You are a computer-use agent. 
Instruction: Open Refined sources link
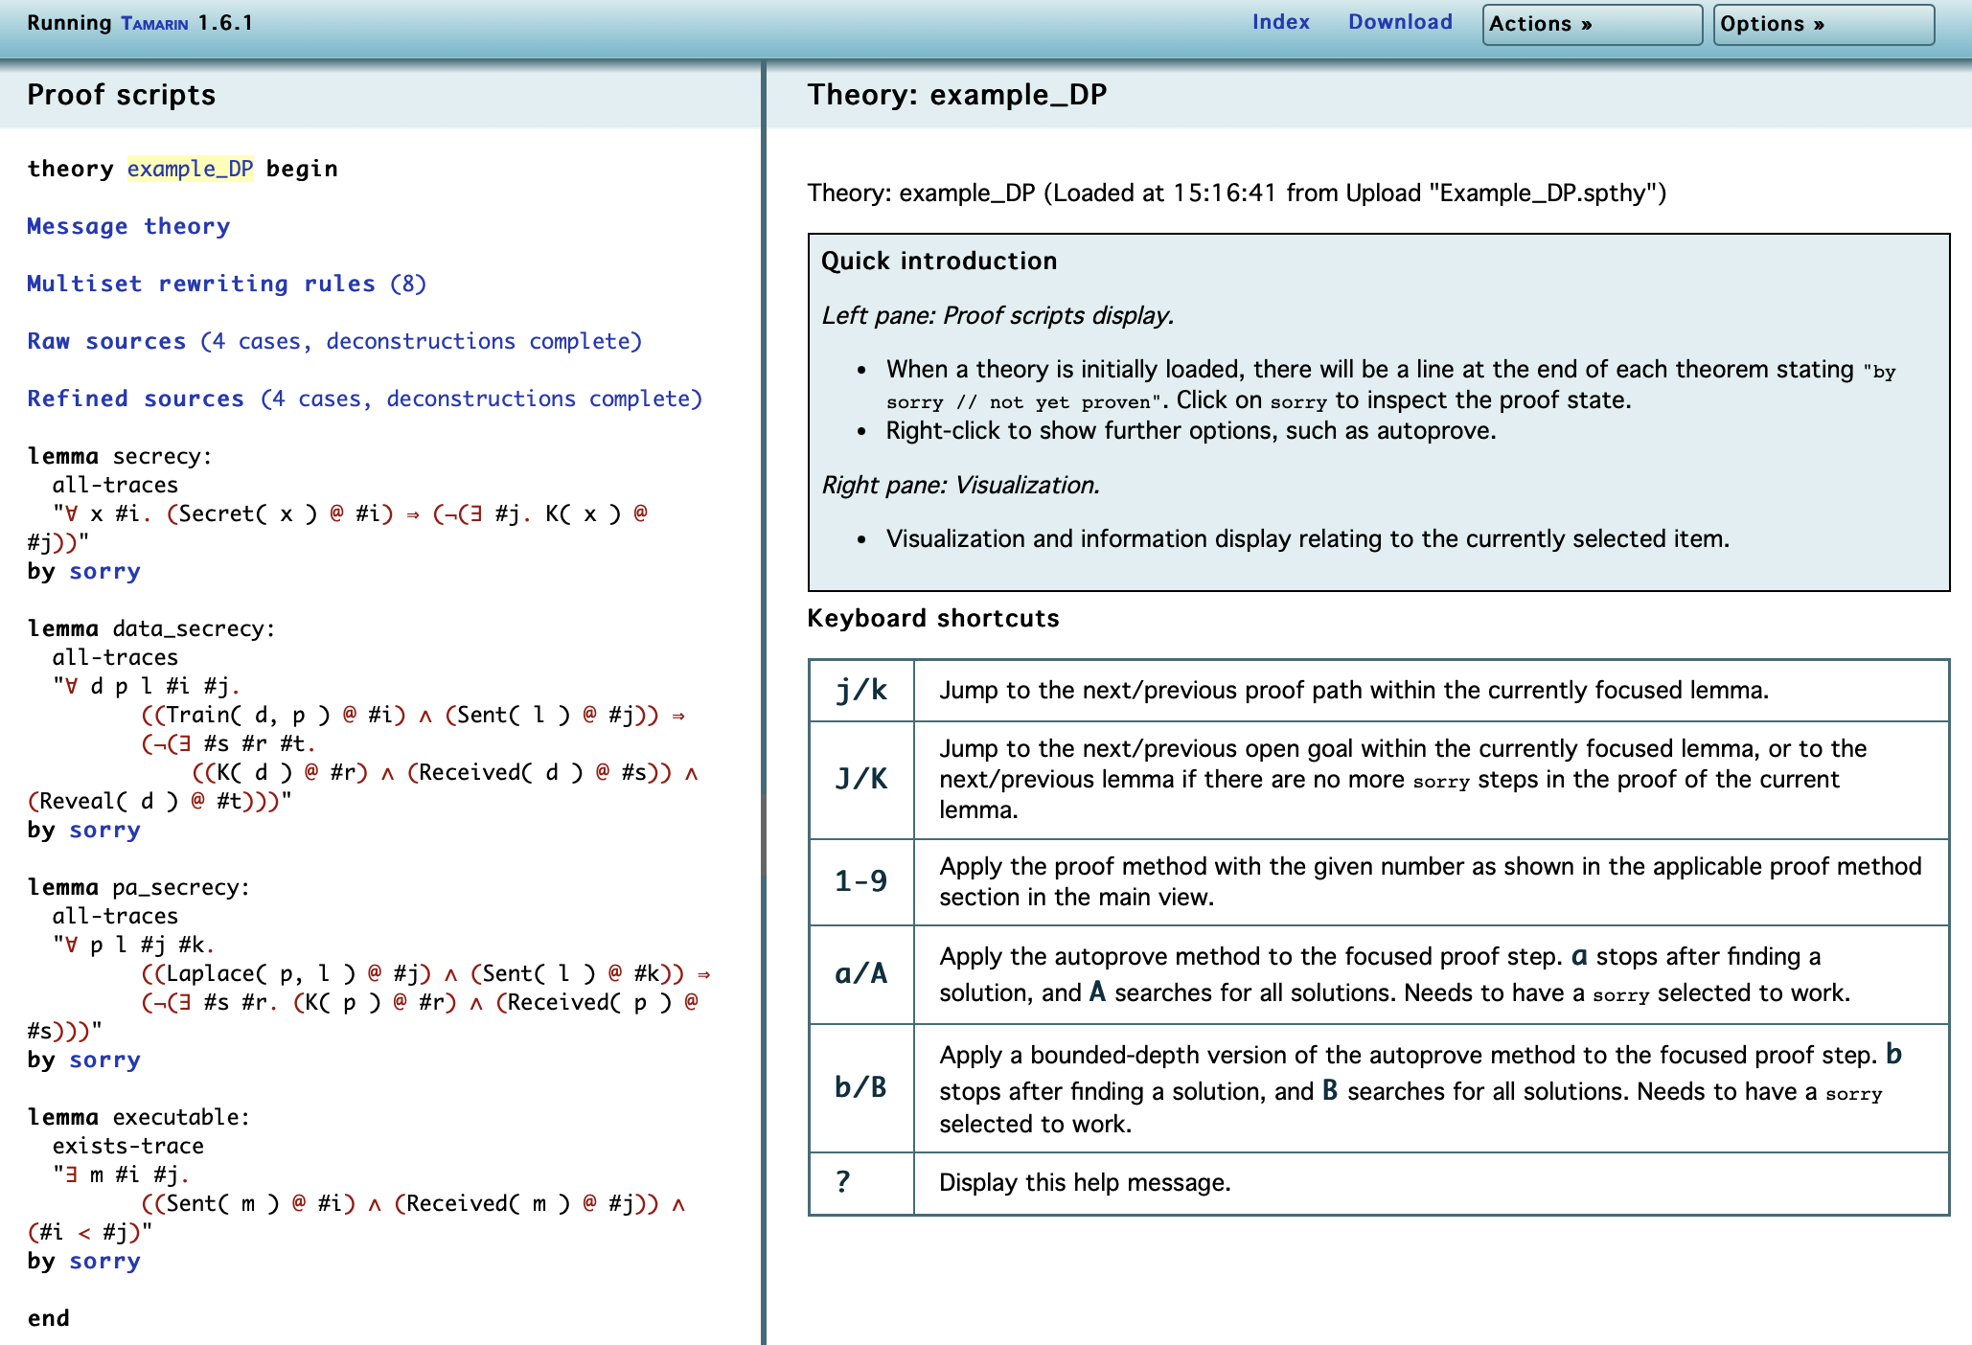(x=364, y=399)
